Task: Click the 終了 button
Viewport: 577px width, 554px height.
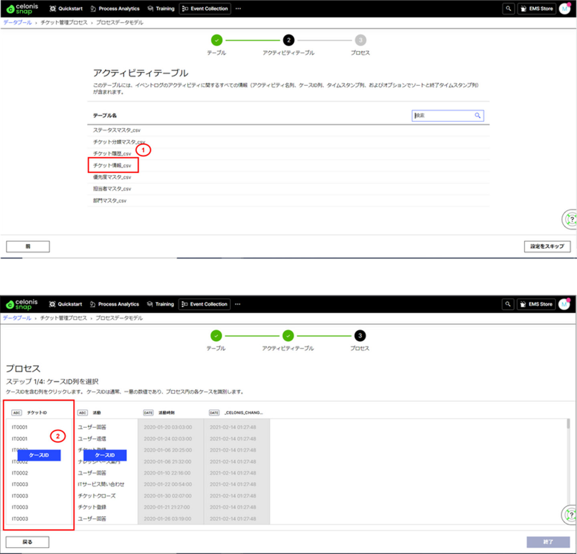Action: pyautogui.click(x=548, y=542)
